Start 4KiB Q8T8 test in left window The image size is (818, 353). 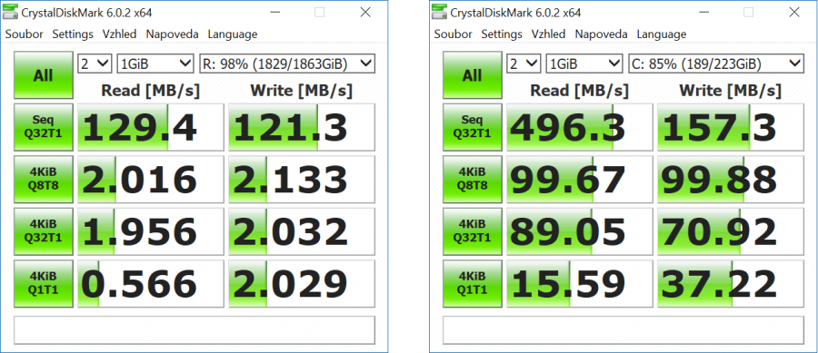[44, 179]
